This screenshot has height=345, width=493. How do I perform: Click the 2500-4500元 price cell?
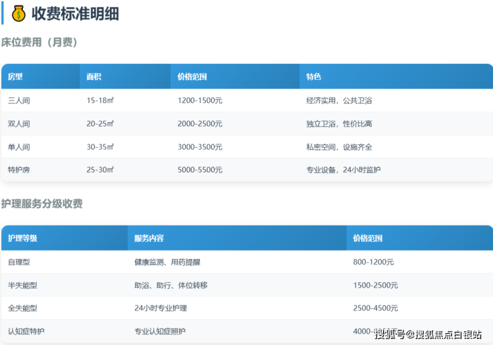coord(375,308)
